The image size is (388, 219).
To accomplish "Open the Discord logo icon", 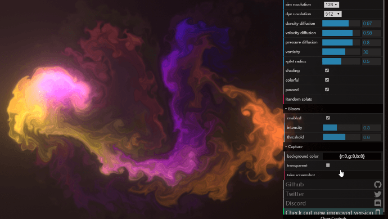I will tap(378, 203).
